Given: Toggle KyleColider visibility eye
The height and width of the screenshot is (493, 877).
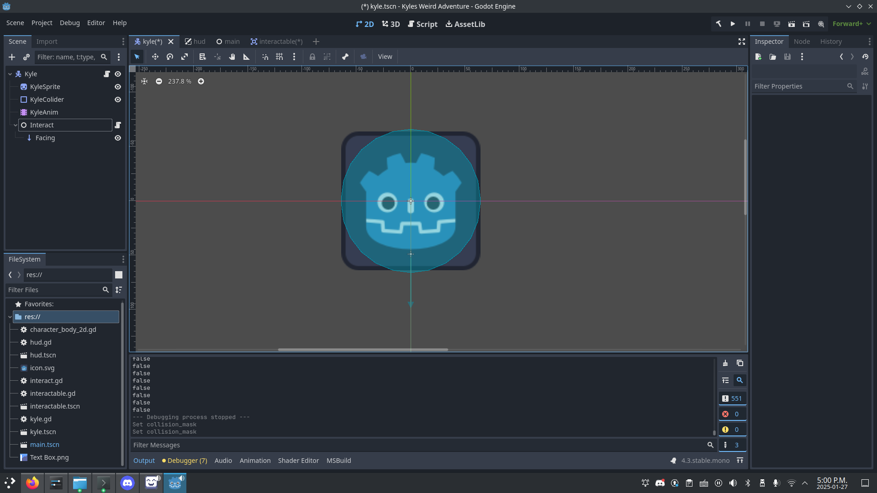Looking at the screenshot, I should 118,100.
